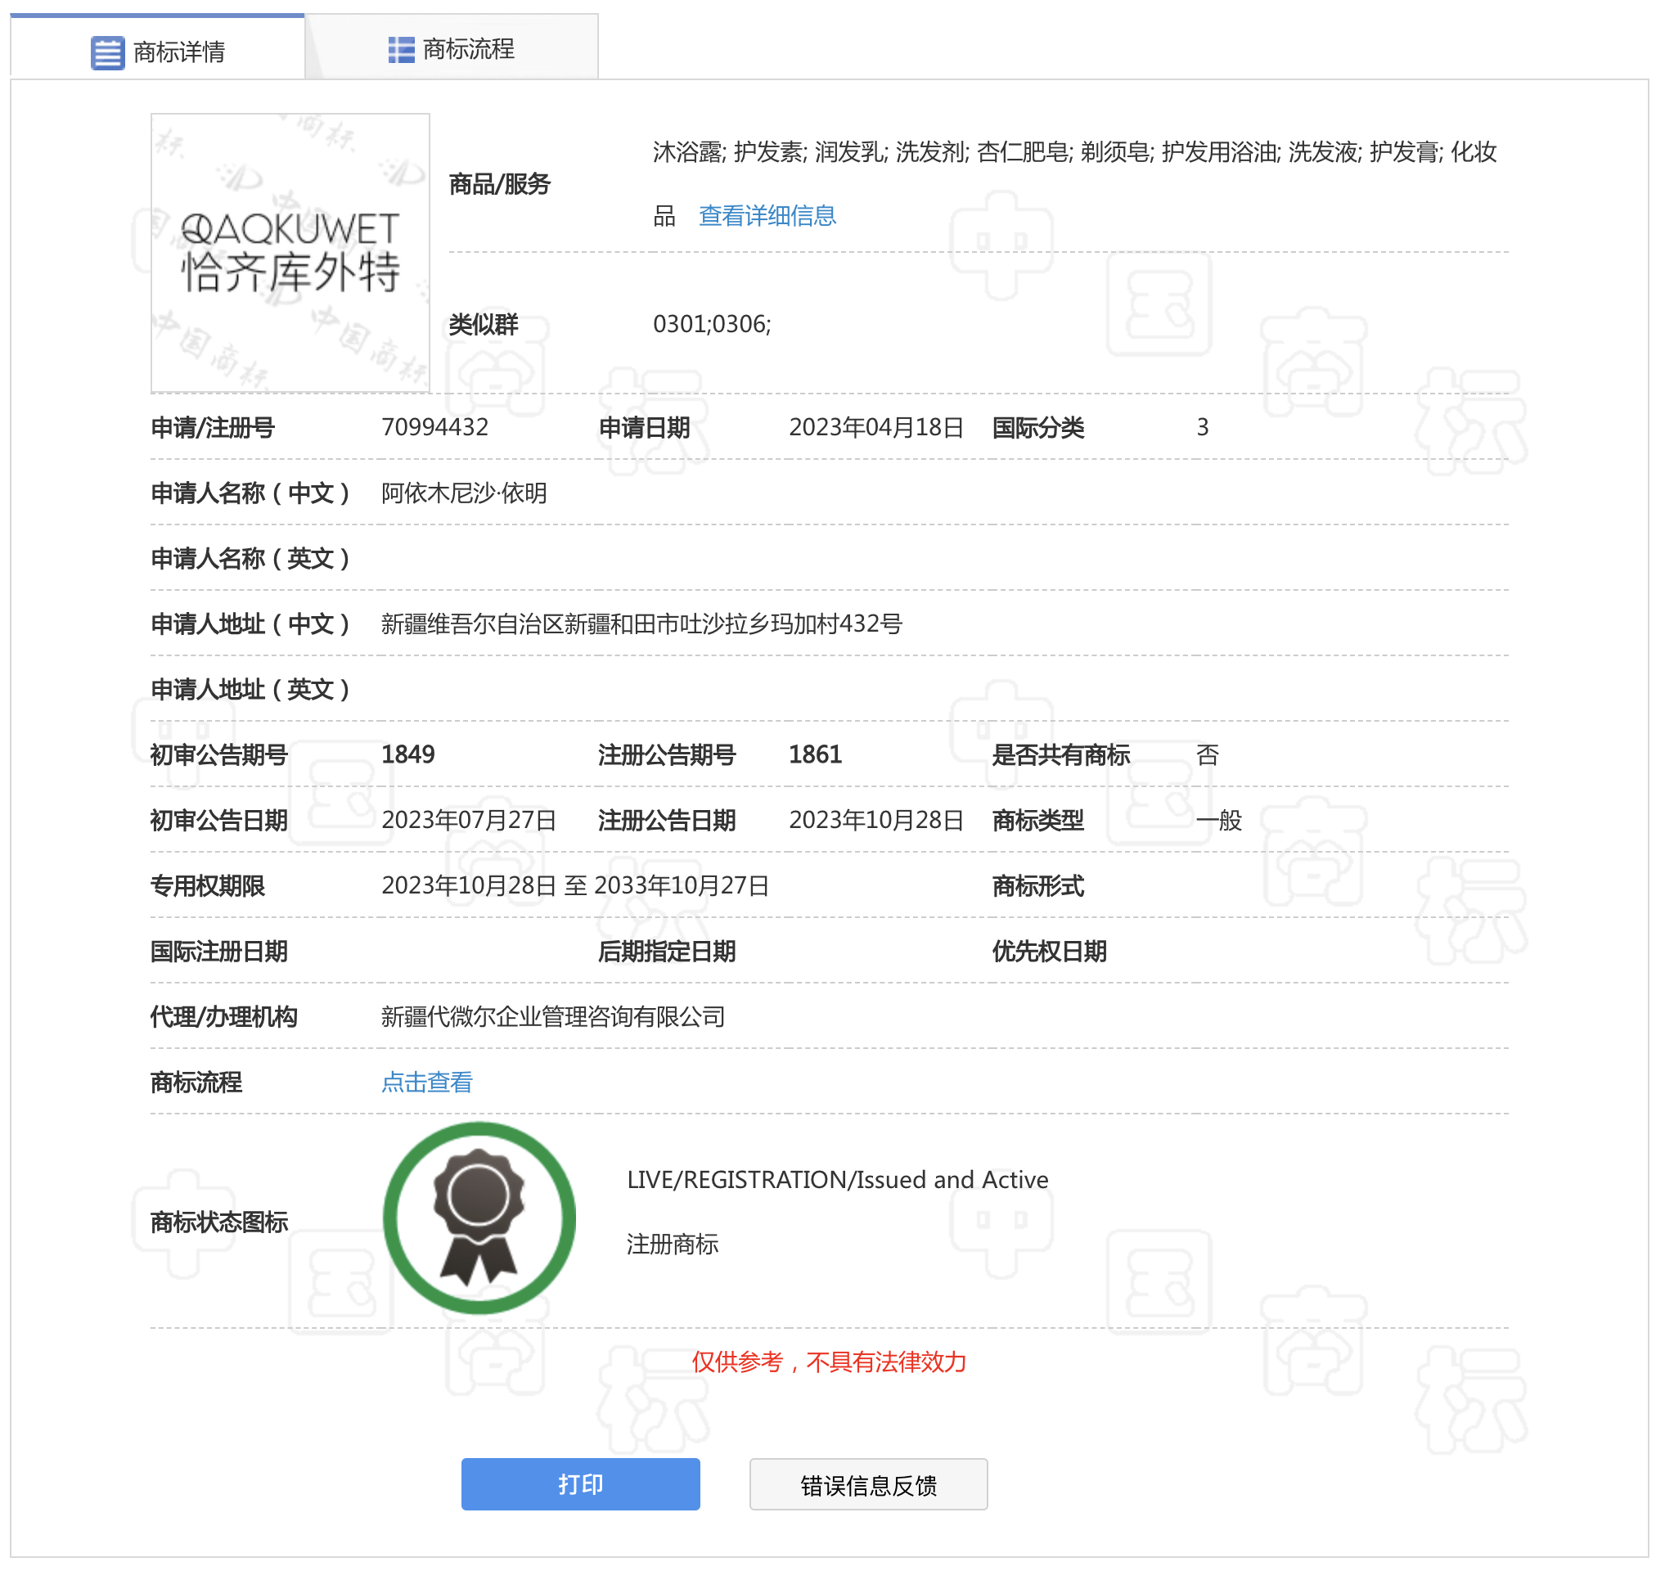Viewport: 1656px width, 1571px height.
Task: Click the 类似群 field label
Action: tap(483, 324)
